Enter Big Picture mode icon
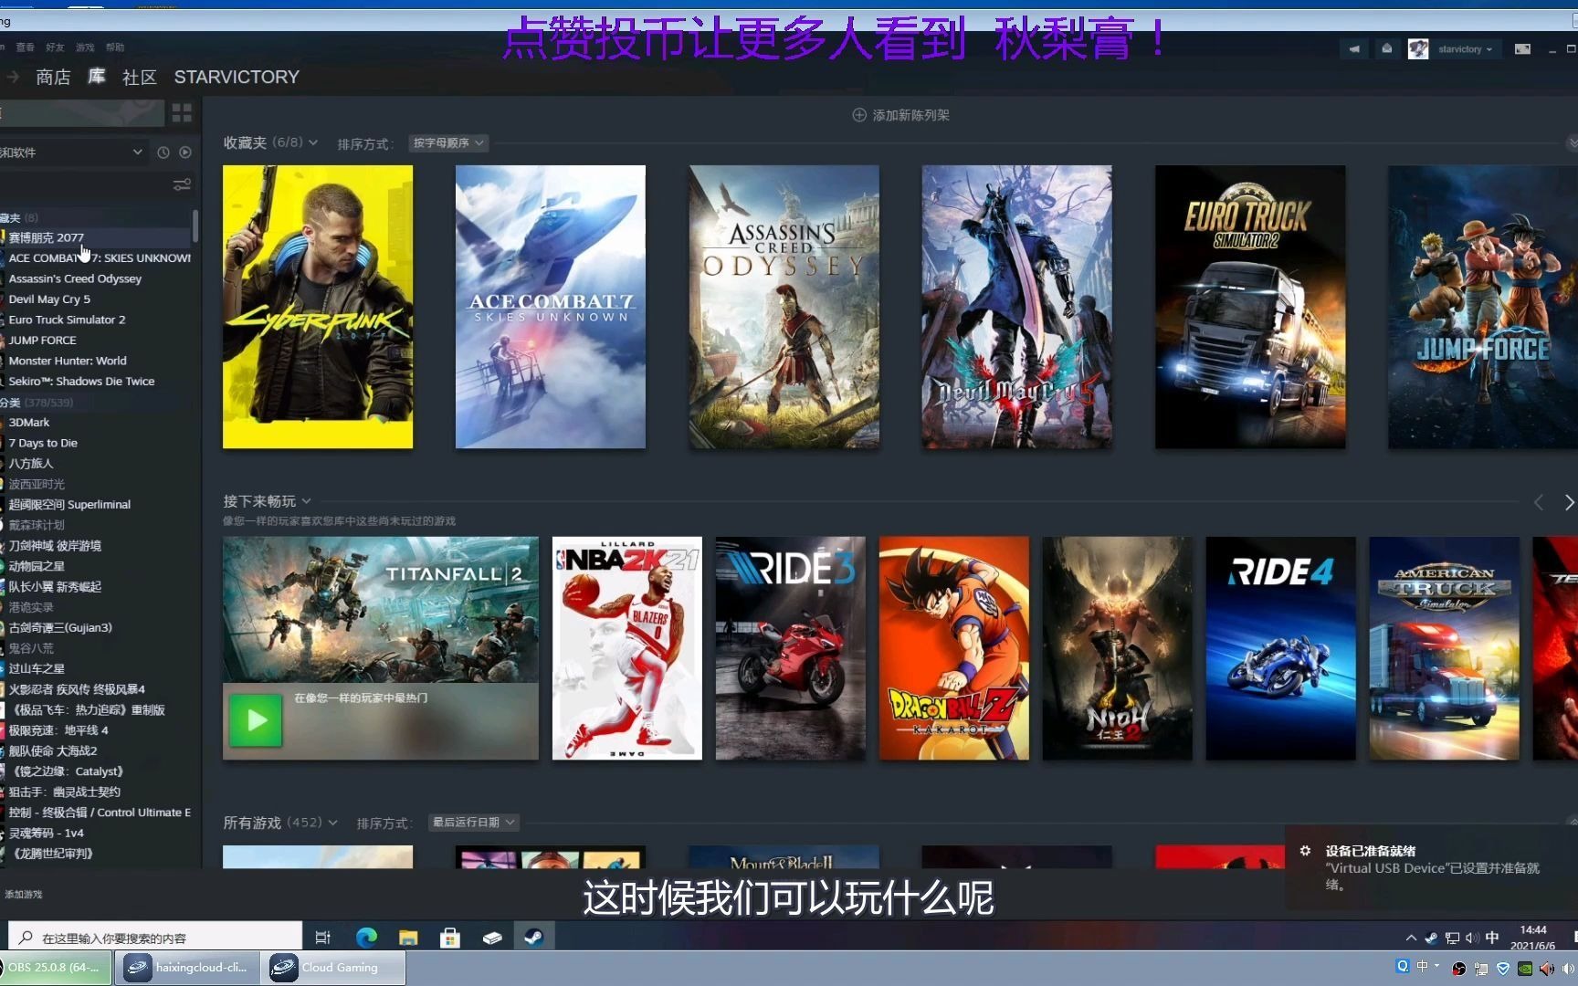 pos(1522,49)
